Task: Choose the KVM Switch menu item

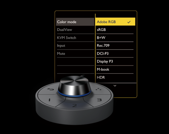Action: point(75,38)
